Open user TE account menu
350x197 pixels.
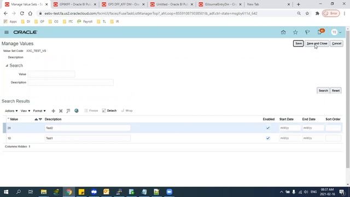[336, 32]
